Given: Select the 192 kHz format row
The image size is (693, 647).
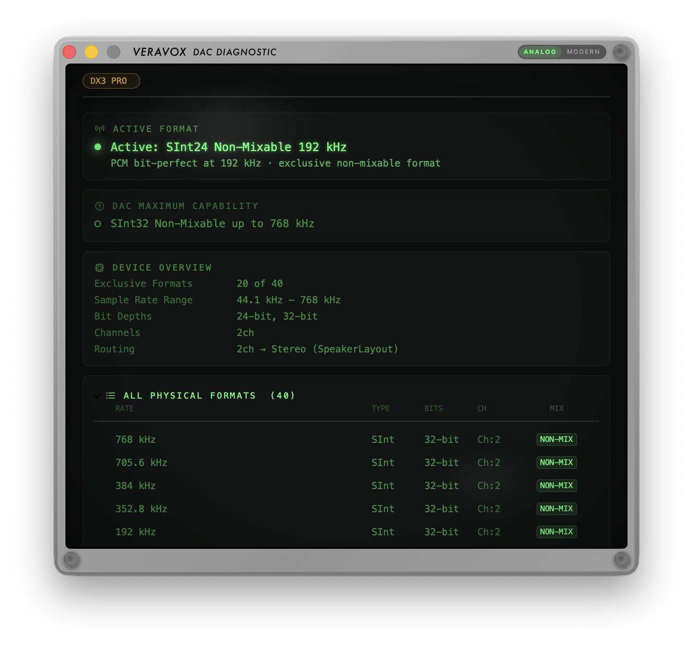Looking at the screenshot, I should click(x=346, y=532).
